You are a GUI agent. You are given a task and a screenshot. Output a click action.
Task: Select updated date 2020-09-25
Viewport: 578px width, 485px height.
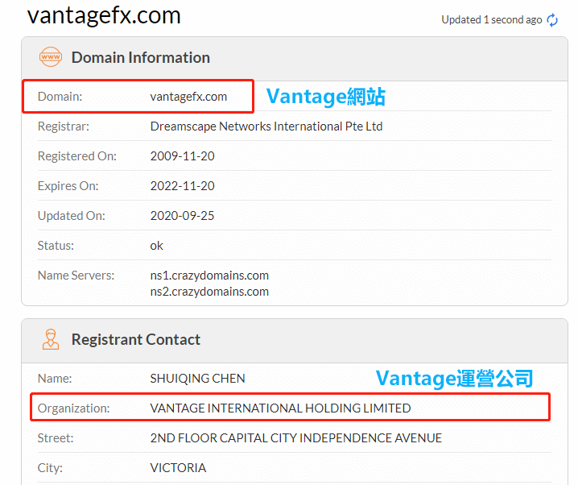pos(182,216)
